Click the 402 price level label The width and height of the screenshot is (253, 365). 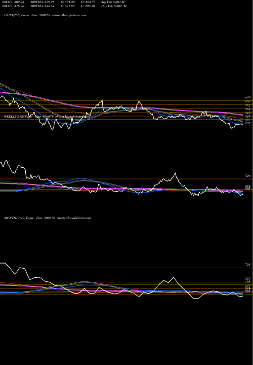[247, 101]
